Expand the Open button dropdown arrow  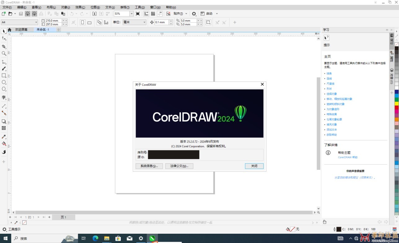tap(15, 14)
